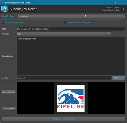Click the Toolkit v0.20.14 version text

click(x=112, y=8)
